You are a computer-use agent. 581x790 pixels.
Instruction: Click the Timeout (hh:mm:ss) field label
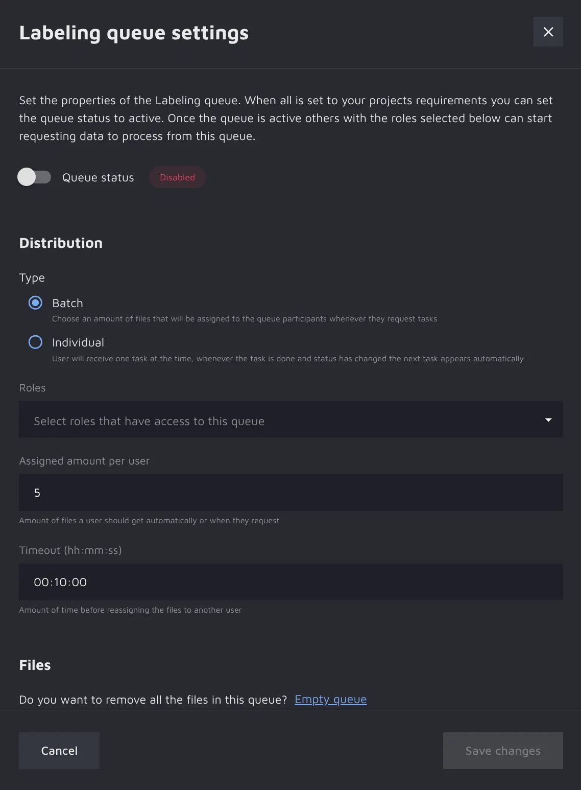point(70,550)
